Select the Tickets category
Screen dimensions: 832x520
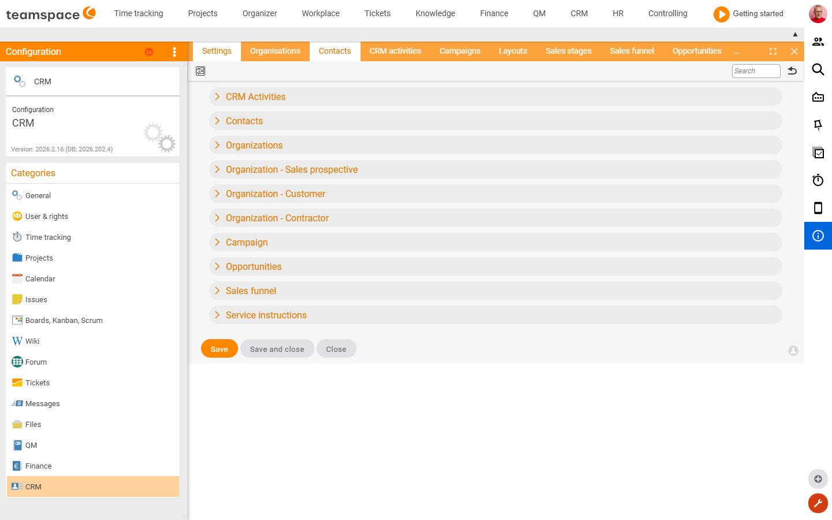click(93, 382)
